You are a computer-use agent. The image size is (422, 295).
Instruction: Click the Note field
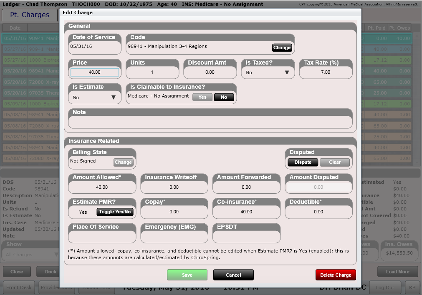pyautogui.click(x=210, y=120)
